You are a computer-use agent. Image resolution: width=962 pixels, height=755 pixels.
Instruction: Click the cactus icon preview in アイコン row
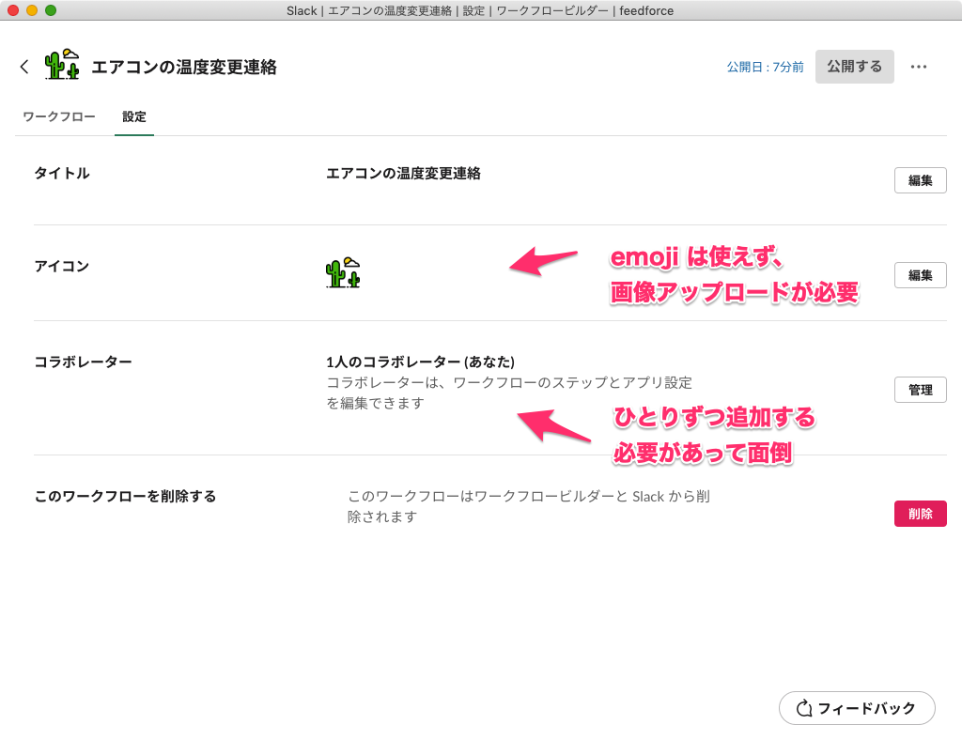pyautogui.click(x=344, y=274)
